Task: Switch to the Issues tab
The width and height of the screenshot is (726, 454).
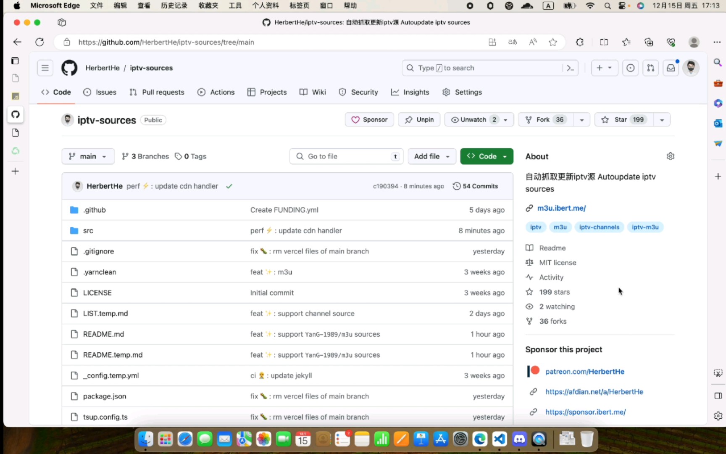Action: [x=100, y=92]
